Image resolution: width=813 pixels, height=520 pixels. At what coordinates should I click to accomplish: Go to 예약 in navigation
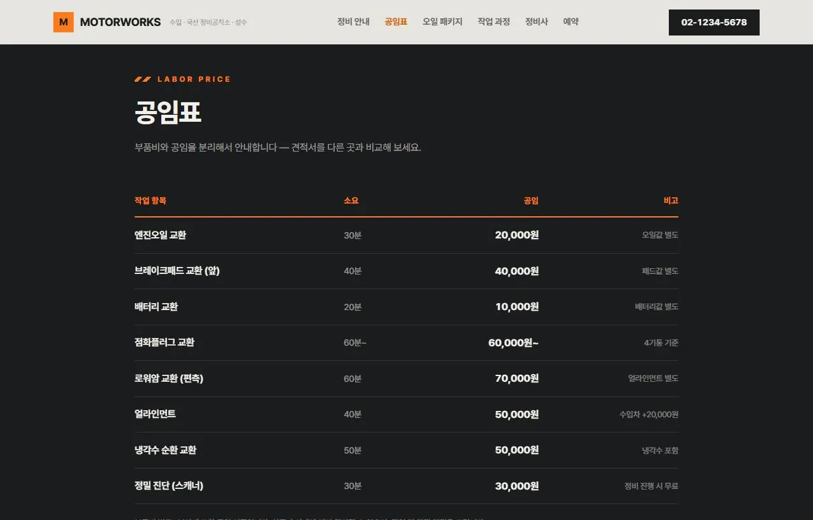point(571,22)
